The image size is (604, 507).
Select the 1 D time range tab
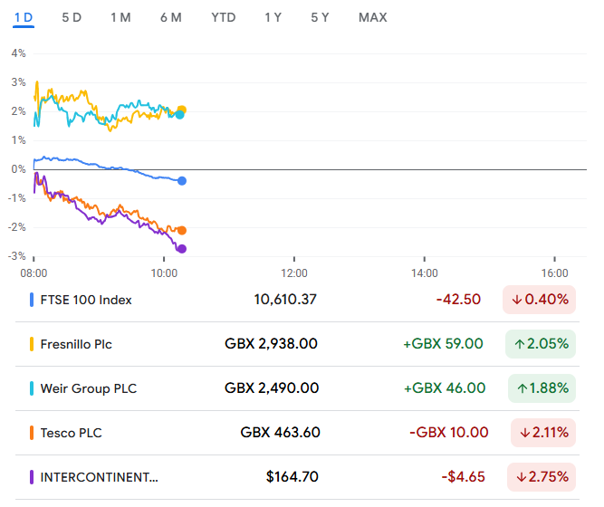24,18
